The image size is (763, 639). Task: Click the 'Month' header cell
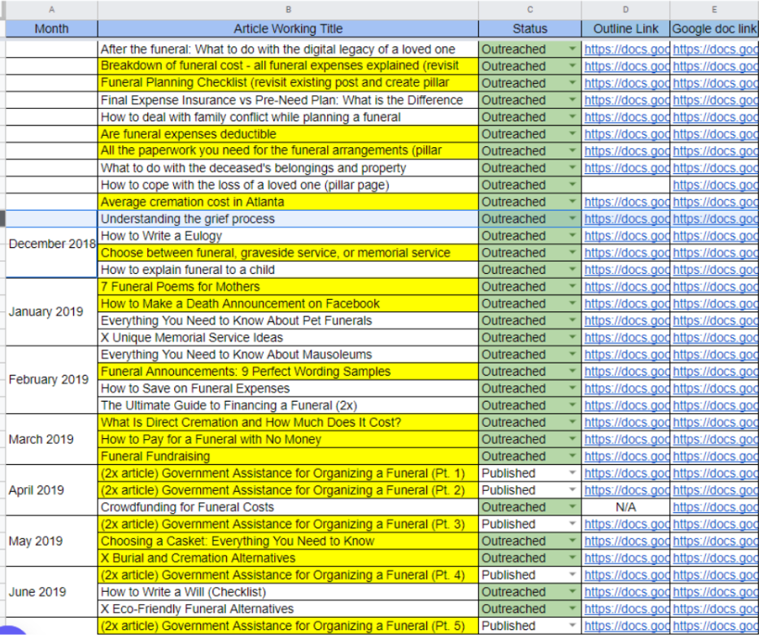(x=51, y=28)
